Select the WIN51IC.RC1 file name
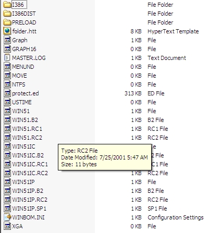The image size is (208, 233). pyautogui.click(x=30, y=164)
